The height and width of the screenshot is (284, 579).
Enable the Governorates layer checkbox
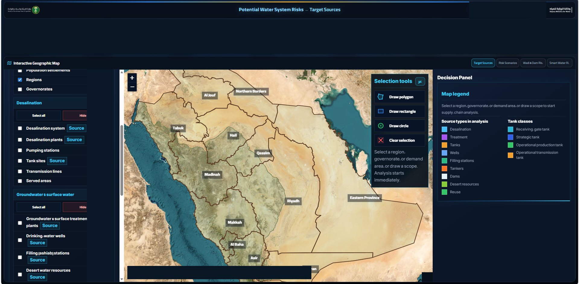(x=20, y=89)
